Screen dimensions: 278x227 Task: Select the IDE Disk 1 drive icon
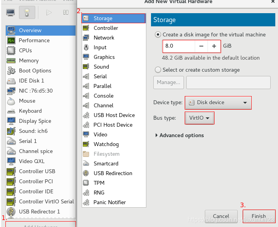click(11, 81)
